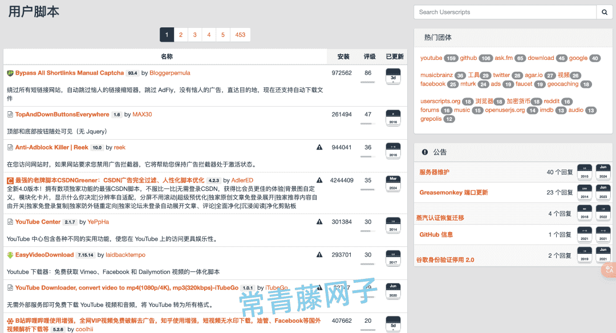Image resolution: width=616 pixels, height=333 pixels.
Task: Click the 5d calendar icon for B站 script
Action: pyautogui.click(x=393, y=324)
